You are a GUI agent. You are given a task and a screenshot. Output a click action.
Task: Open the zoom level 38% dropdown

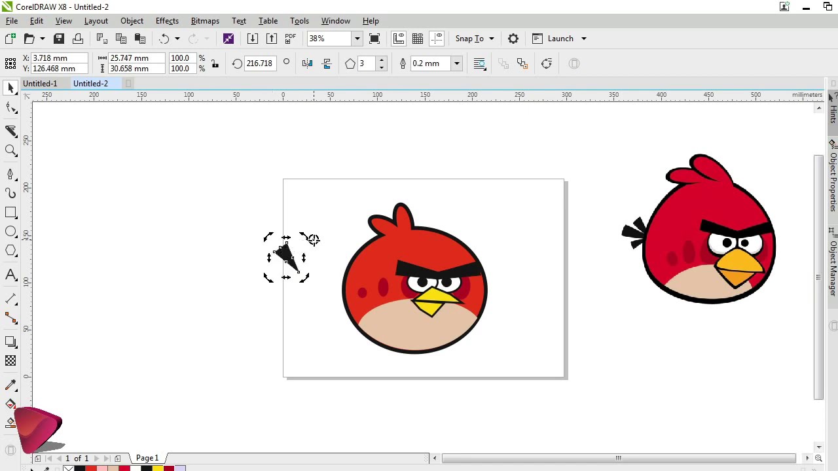point(357,39)
